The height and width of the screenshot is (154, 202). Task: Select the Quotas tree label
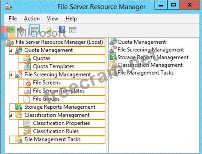click(42, 58)
